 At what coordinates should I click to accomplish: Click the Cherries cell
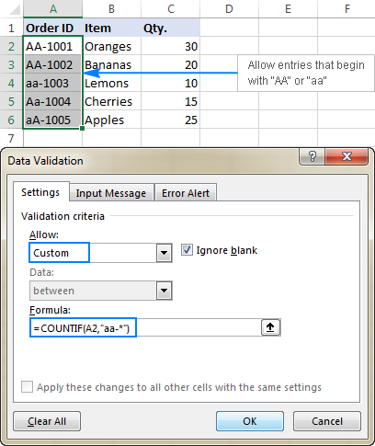[x=111, y=101]
